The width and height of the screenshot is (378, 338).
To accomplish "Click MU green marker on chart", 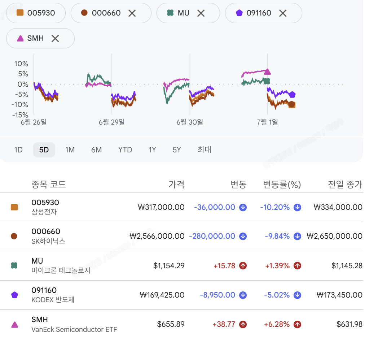I will [x=267, y=81].
